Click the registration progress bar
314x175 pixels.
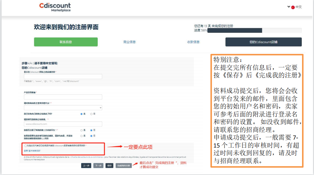(254, 30)
